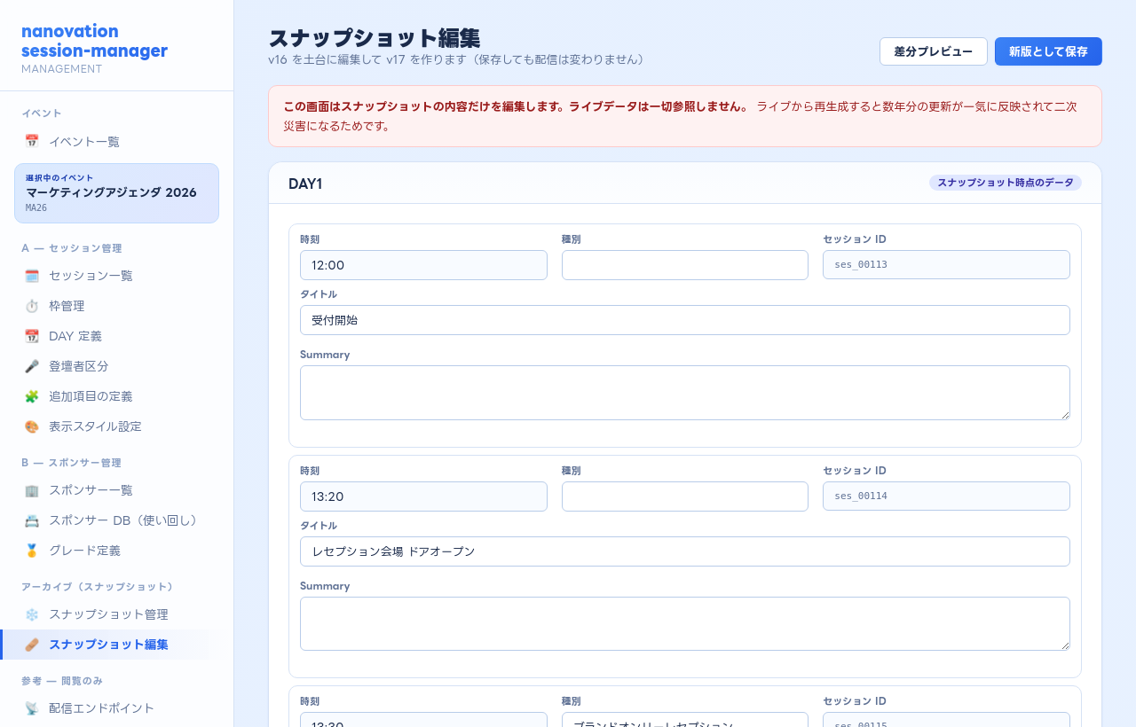Select the マーケティングアジェンダ 2026 event card
The image size is (1136, 727).
click(x=116, y=193)
